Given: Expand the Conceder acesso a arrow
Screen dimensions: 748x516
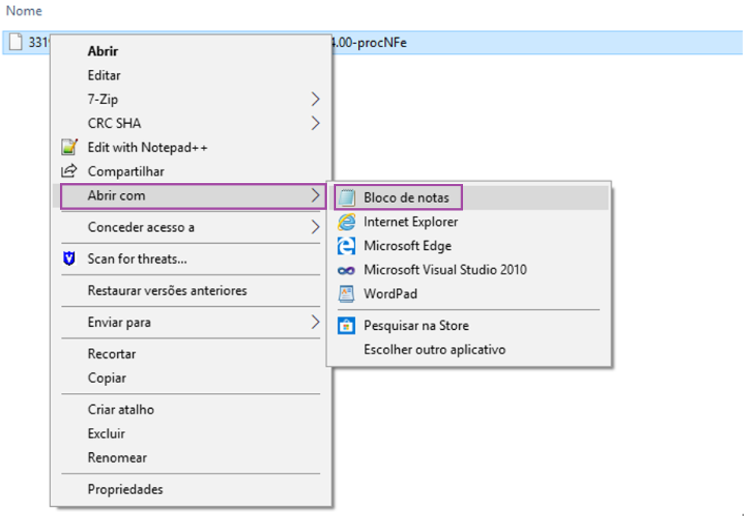Looking at the screenshot, I should point(315,227).
